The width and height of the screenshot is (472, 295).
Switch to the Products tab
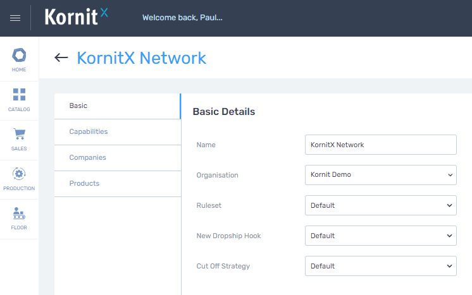[118, 184]
